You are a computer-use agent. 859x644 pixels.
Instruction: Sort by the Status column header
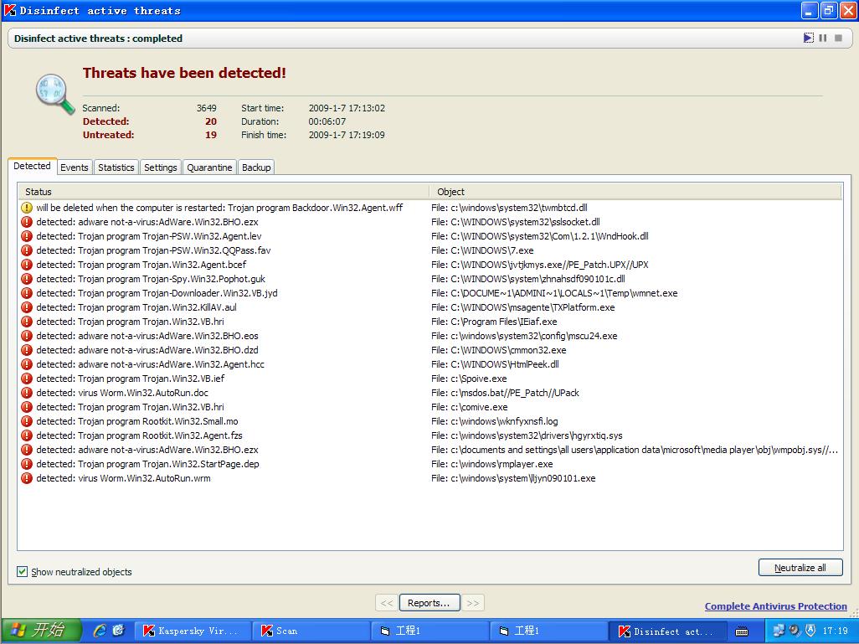(224, 192)
